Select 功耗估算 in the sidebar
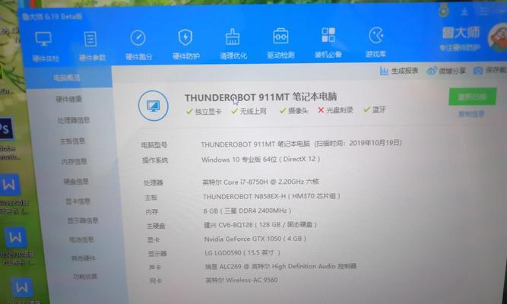 (x=85, y=276)
